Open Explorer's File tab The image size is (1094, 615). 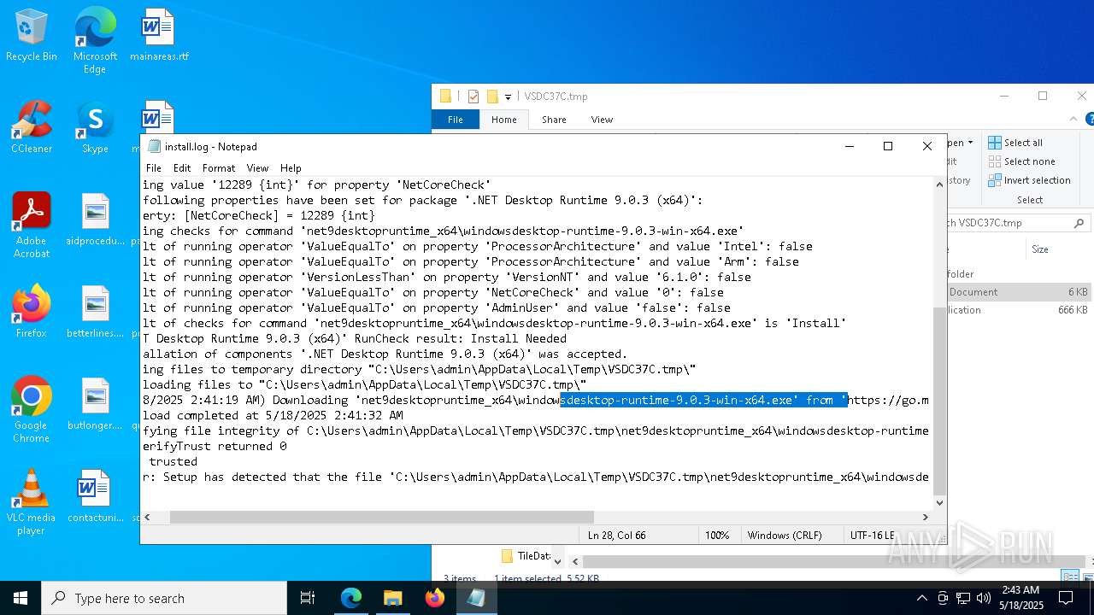click(x=456, y=120)
